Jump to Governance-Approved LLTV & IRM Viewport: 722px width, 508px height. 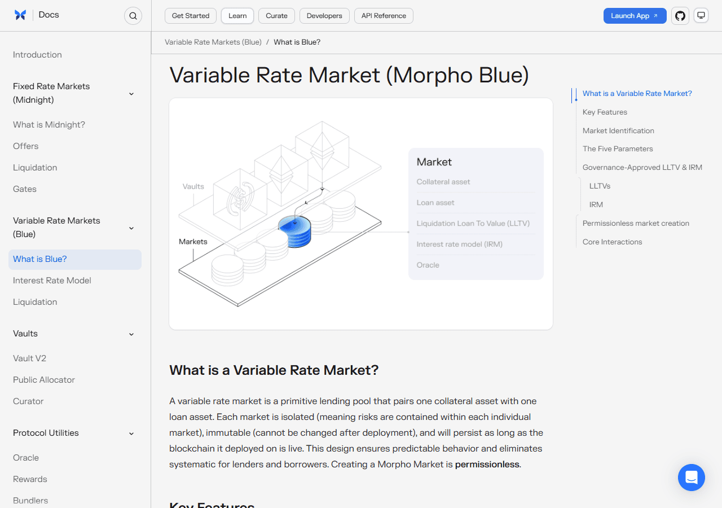[642, 168]
